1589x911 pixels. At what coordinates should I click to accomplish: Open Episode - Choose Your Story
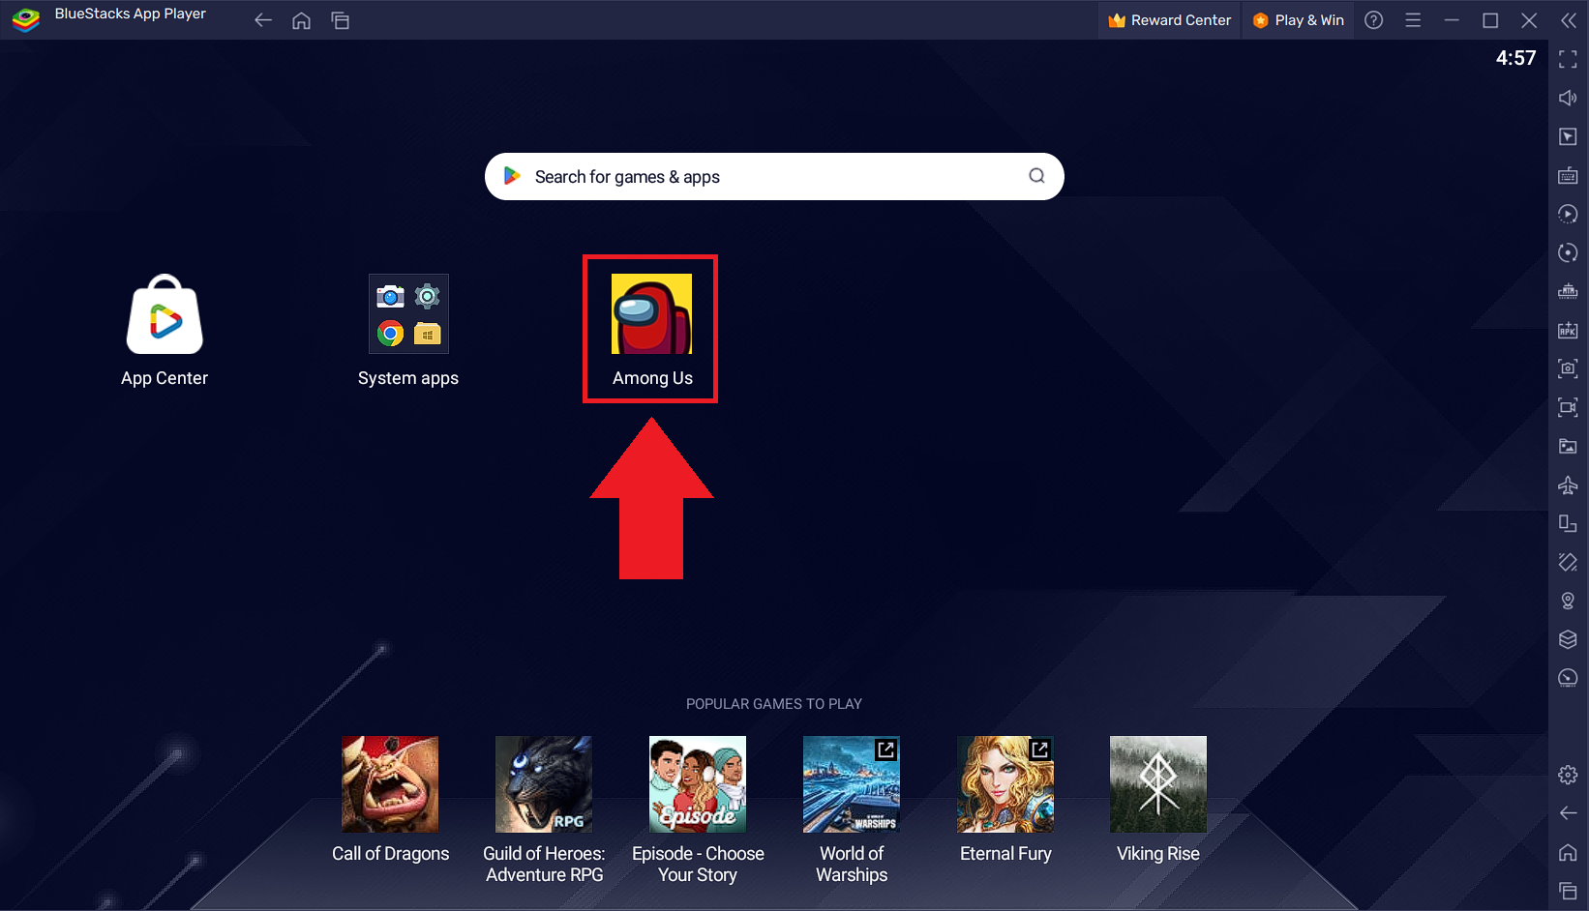(698, 784)
